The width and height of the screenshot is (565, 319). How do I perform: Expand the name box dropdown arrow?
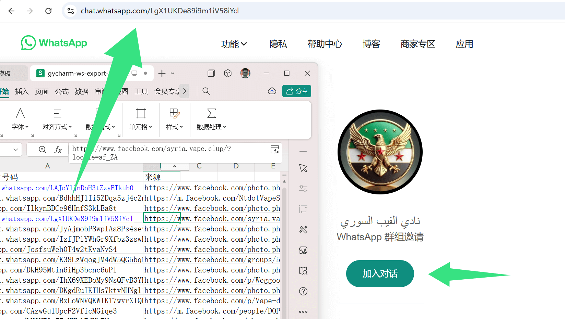tap(16, 150)
